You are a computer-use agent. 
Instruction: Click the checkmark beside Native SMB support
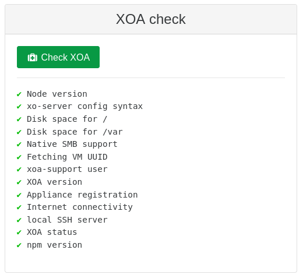[x=19, y=145]
